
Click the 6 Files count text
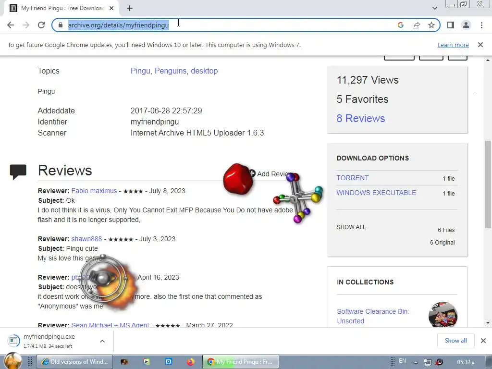(x=446, y=230)
